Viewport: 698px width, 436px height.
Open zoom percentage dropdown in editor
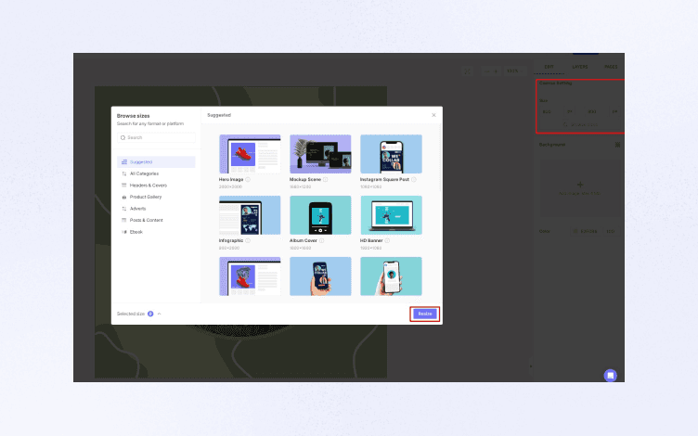[x=514, y=71]
